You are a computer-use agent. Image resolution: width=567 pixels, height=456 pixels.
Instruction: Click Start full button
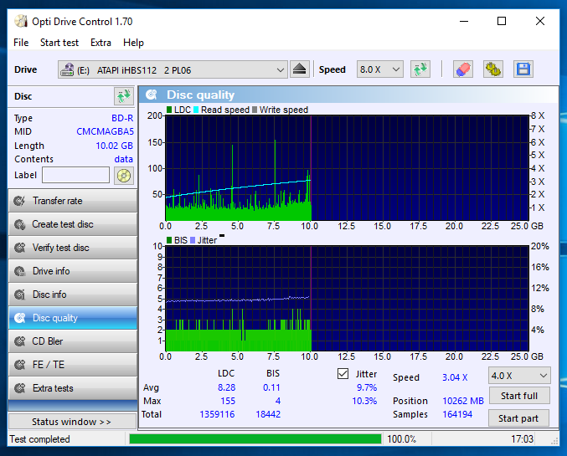click(x=519, y=396)
